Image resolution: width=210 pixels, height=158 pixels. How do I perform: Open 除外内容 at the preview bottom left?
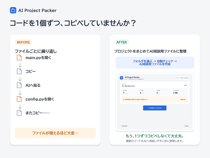click(124, 126)
